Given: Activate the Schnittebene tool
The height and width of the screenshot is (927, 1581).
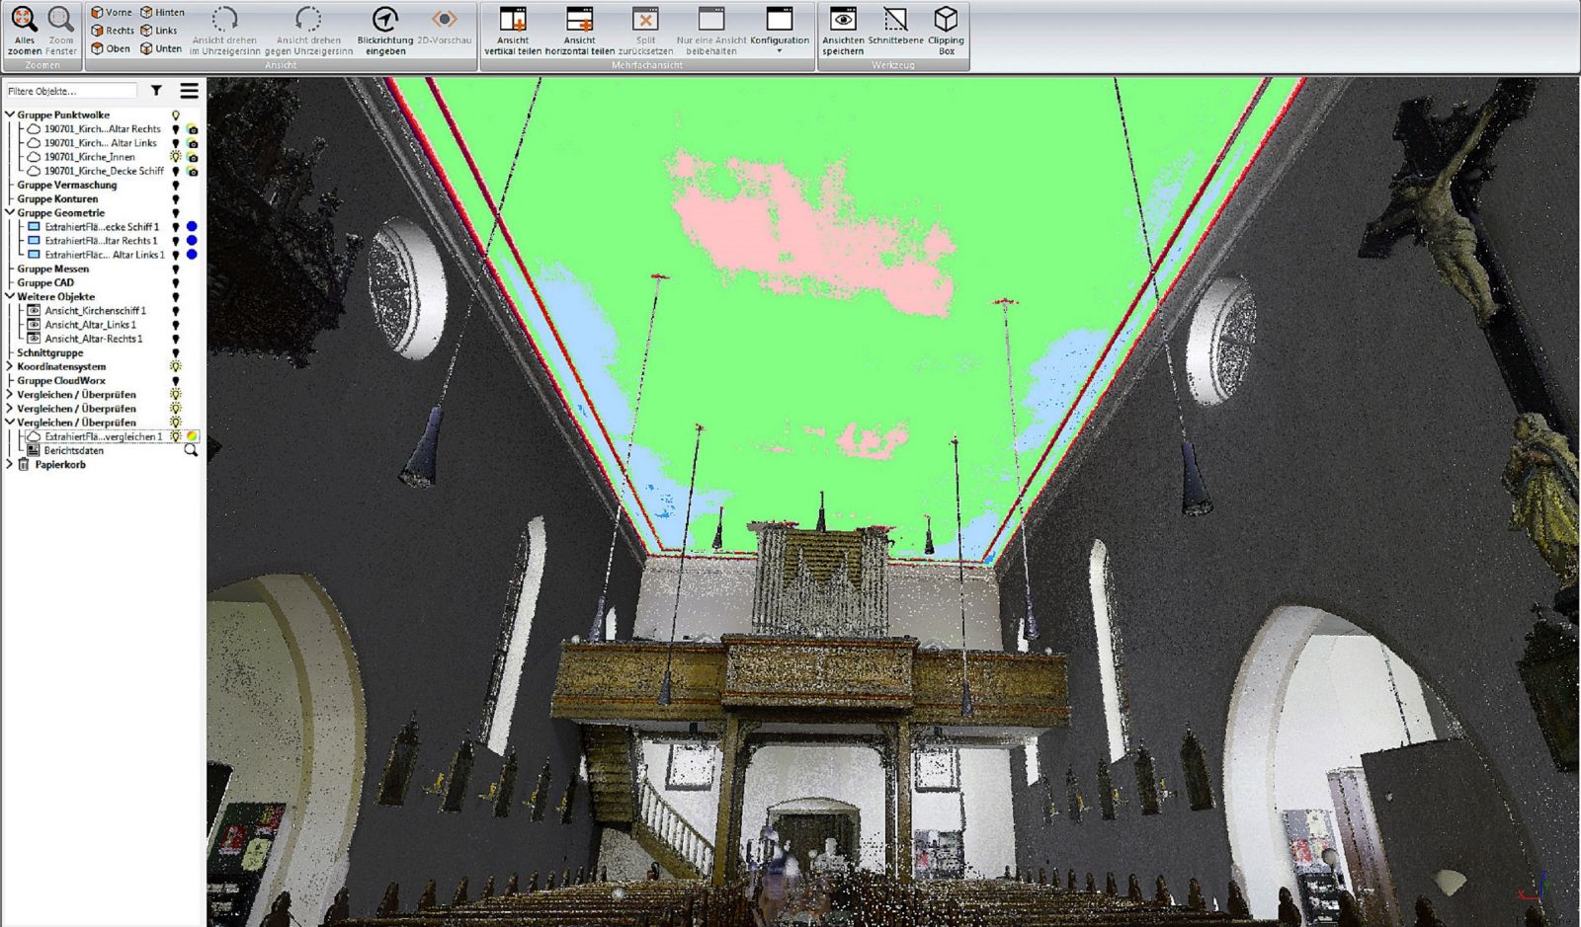Looking at the screenshot, I should pos(895,20).
